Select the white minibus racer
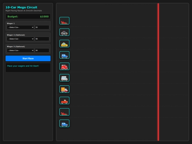The width and height of the screenshot is (192, 144). (x=64, y=78)
